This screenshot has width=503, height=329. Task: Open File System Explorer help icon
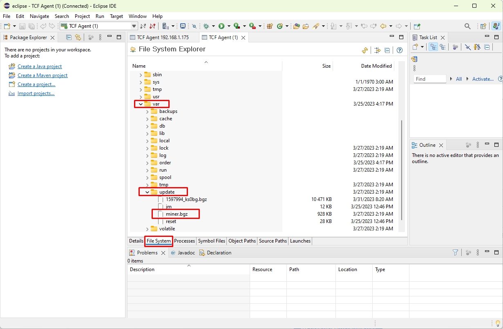(x=400, y=51)
